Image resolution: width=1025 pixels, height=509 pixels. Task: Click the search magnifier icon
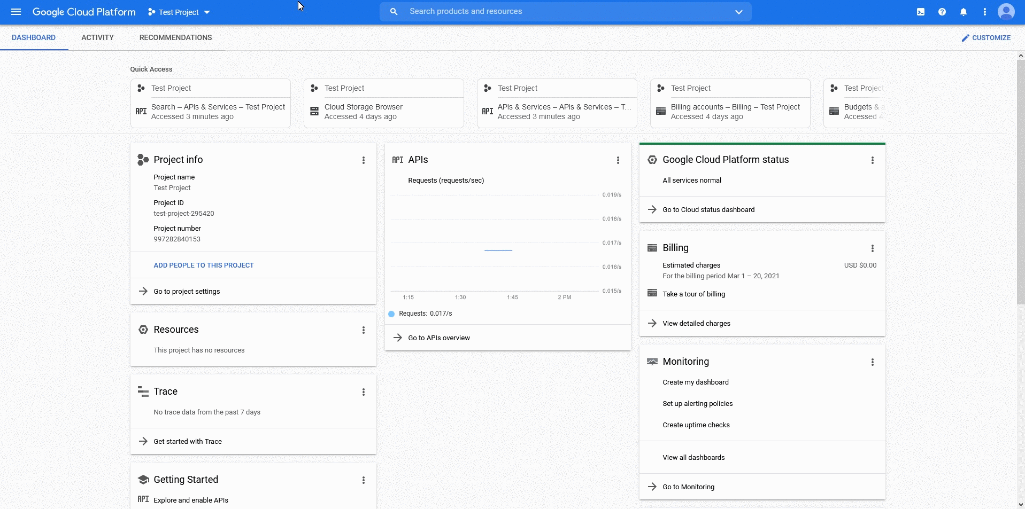pos(394,12)
